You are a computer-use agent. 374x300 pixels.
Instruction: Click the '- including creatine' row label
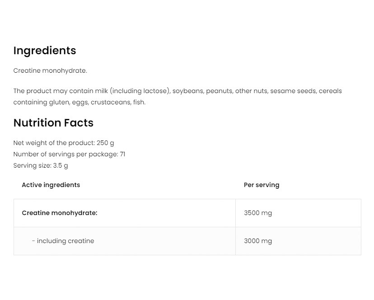(x=63, y=241)
